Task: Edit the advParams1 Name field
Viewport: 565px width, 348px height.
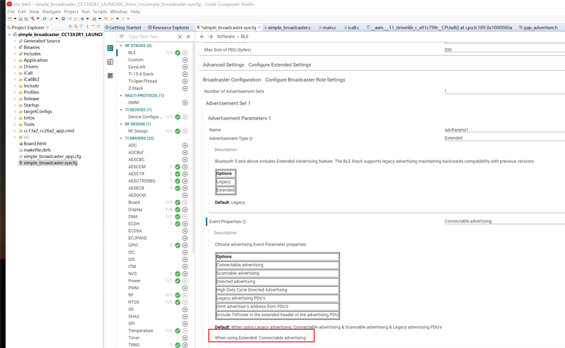Action: pyautogui.click(x=504, y=130)
